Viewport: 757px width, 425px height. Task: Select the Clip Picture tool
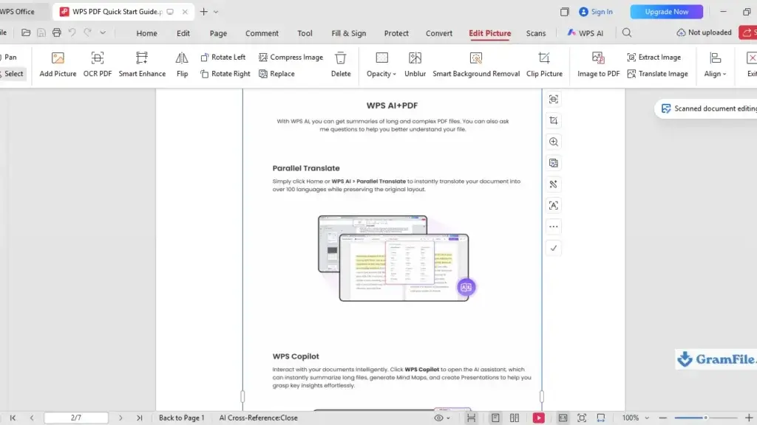(x=544, y=65)
